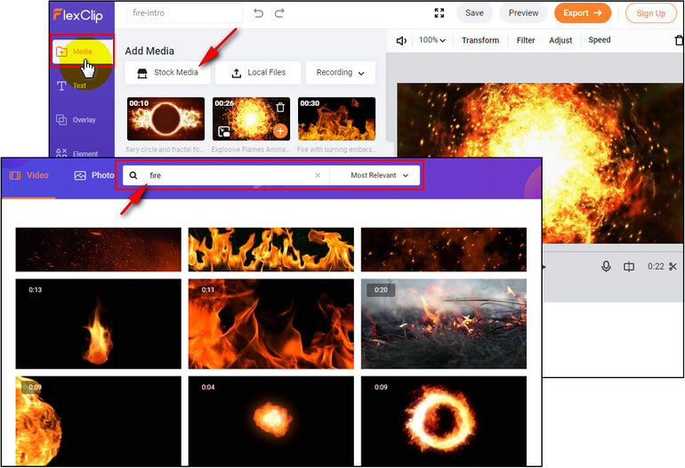Screen dimensions: 685x468
Task: Mute the clip volume speaker icon
Action: tap(401, 41)
